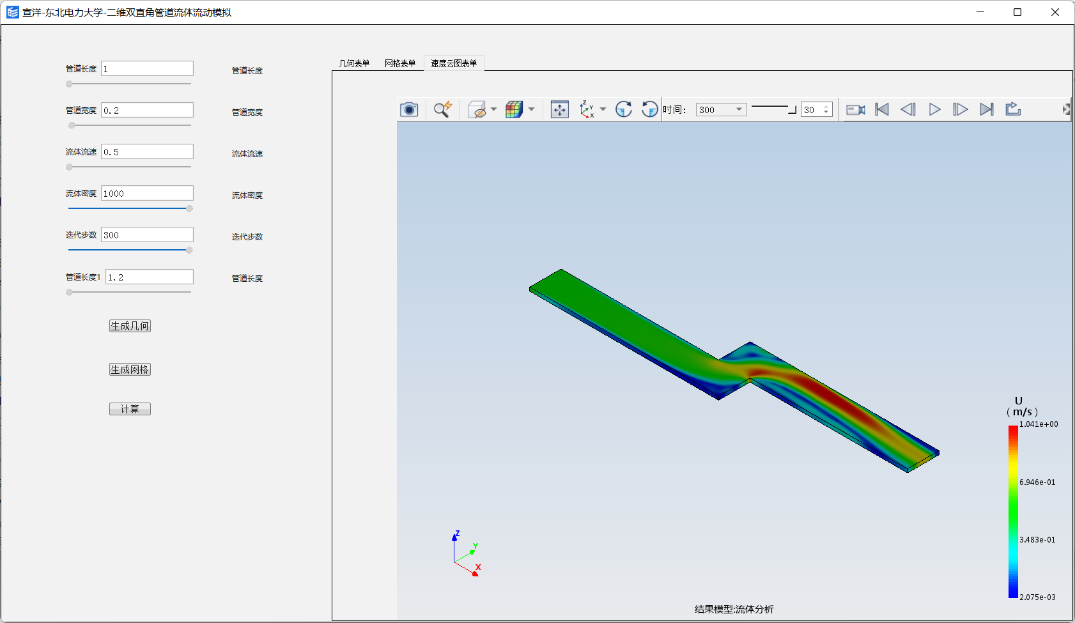Minimize the application window
The width and height of the screenshot is (1075, 623).
(980, 12)
